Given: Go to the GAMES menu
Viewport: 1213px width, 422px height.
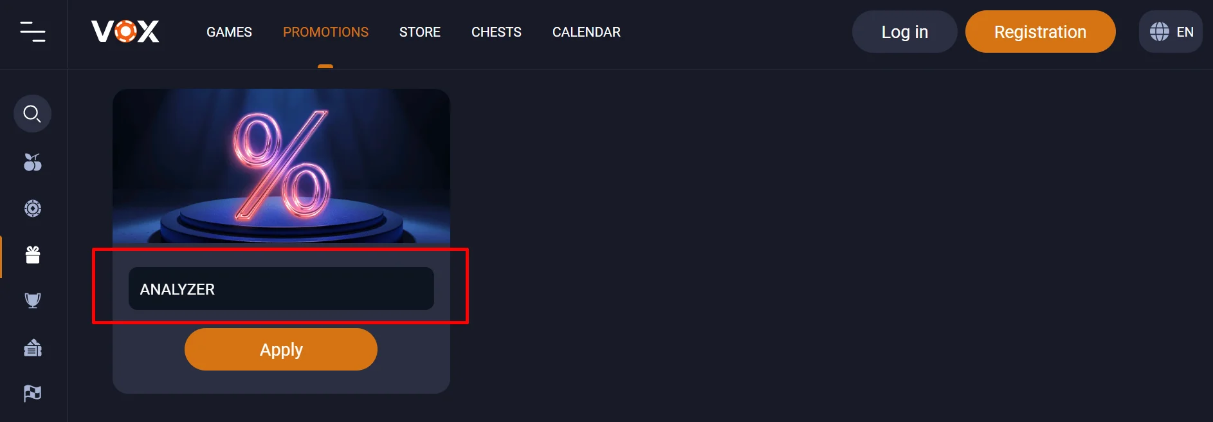Looking at the screenshot, I should pos(229,32).
